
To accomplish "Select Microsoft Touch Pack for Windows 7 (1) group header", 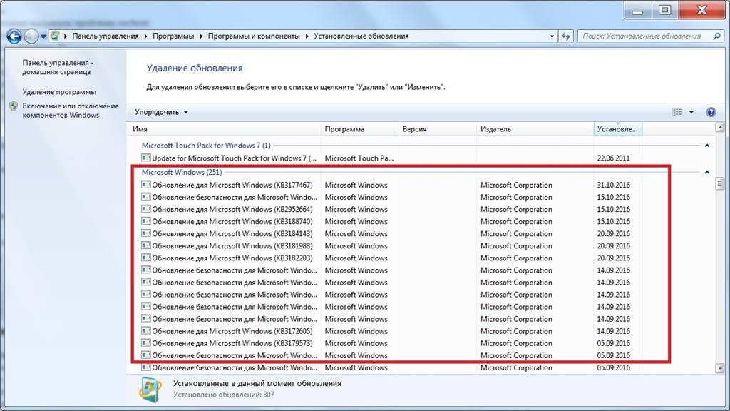I will [206, 146].
